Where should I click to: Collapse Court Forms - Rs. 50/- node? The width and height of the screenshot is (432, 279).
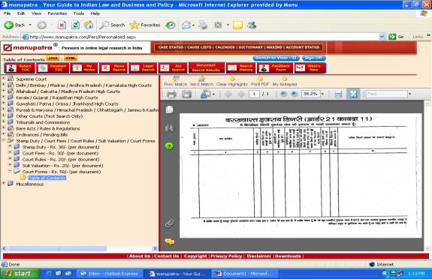point(10,171)
